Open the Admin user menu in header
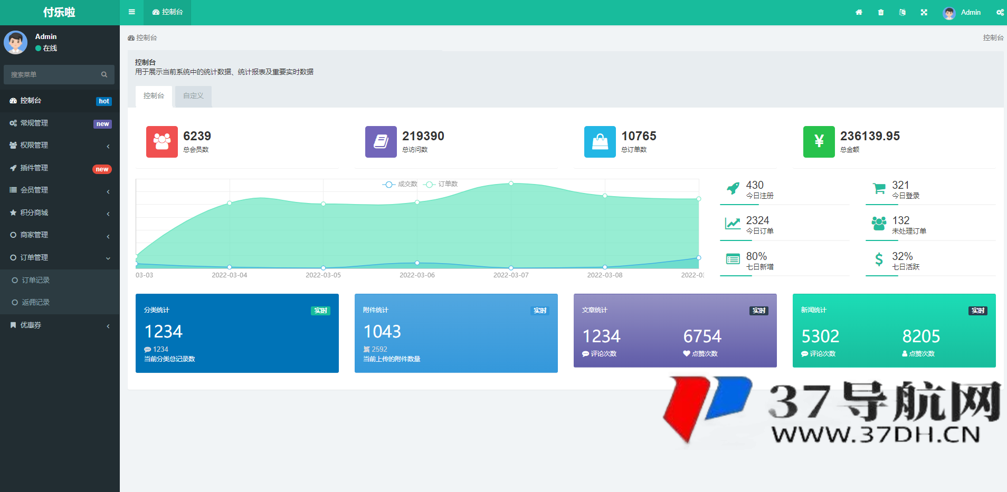This screenshot has height=492, width=1007. [962, 12]
